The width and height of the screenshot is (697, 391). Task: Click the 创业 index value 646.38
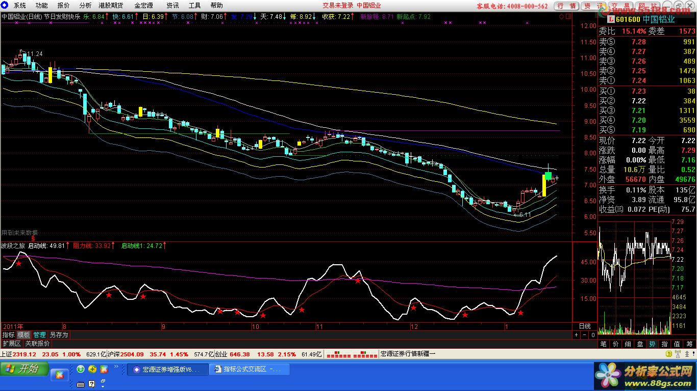(240, 354)
